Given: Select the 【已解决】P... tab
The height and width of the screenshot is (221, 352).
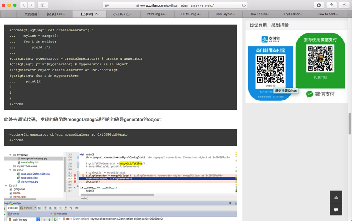Looking at the screenshot, I should click(90, 14).
